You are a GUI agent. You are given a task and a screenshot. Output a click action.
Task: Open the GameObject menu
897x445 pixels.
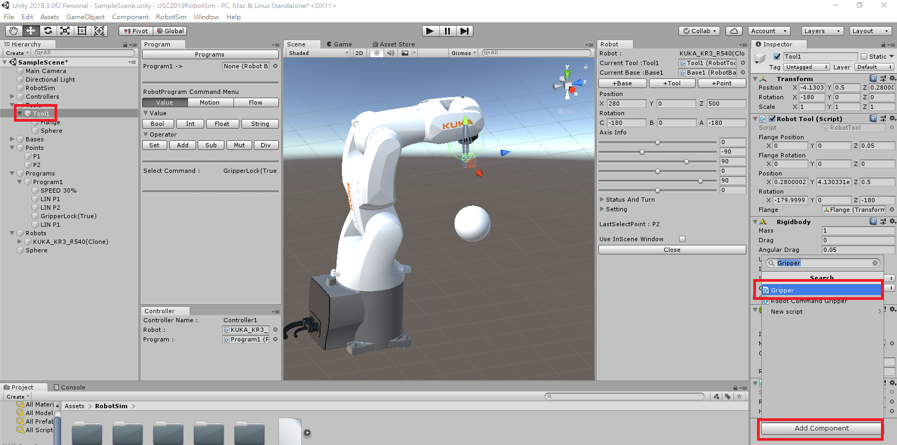85,17
